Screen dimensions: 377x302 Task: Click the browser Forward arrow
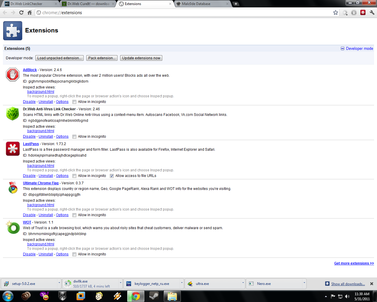[x=13, y=12]
